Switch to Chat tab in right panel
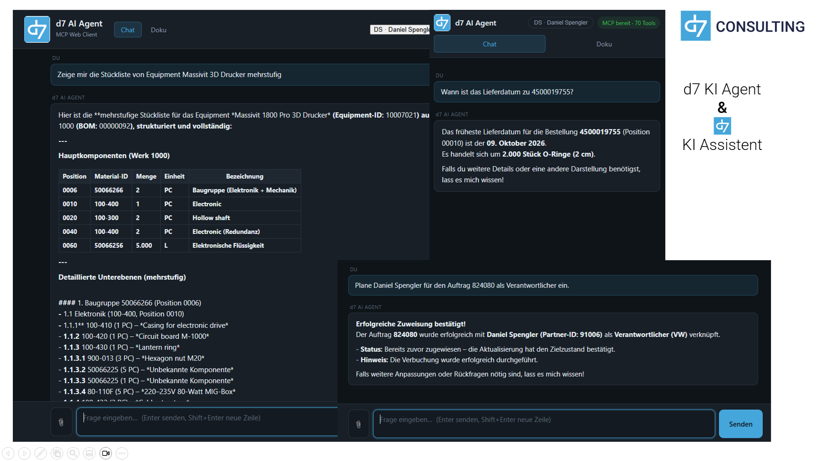This screenshot has height=461, width=821. [x=489, y=44]
